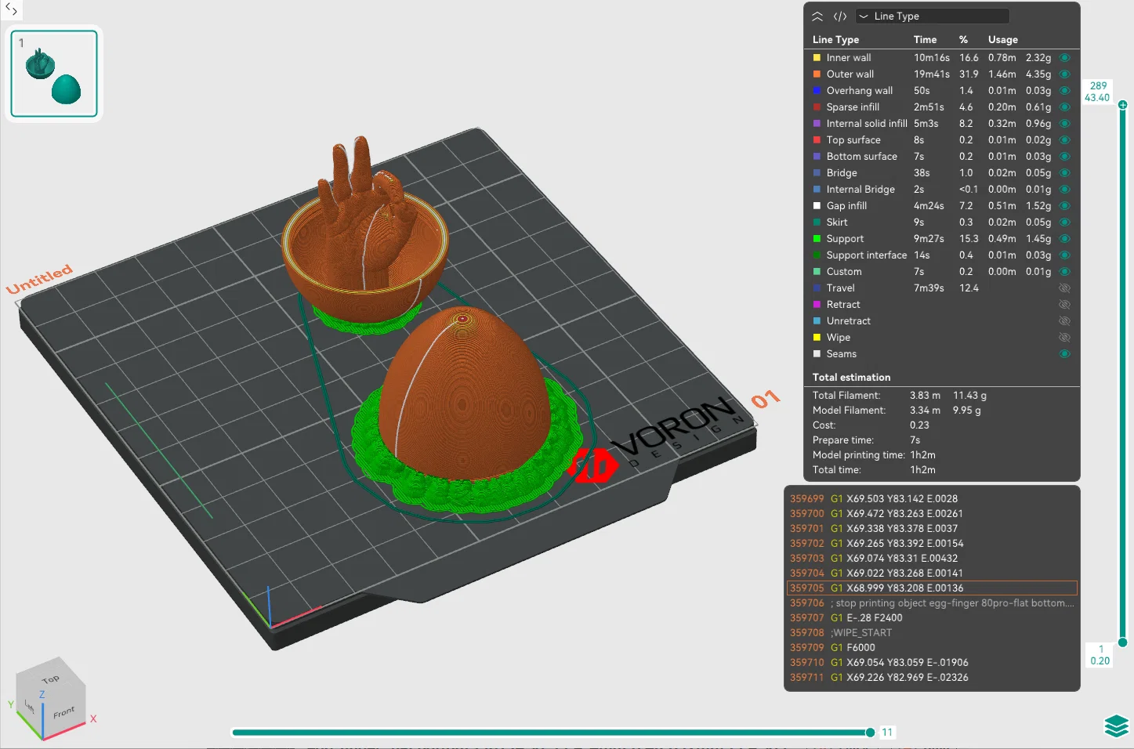
Task: Click the layer height label 43.40
Action: pos(1097,98)
